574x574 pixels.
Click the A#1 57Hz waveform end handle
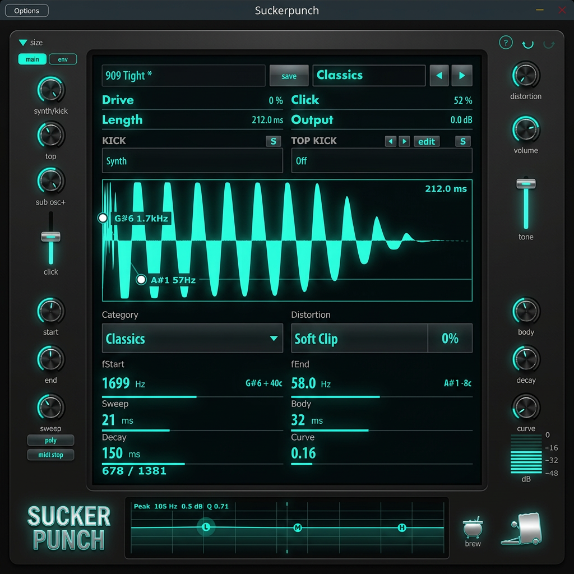(141, 280)
